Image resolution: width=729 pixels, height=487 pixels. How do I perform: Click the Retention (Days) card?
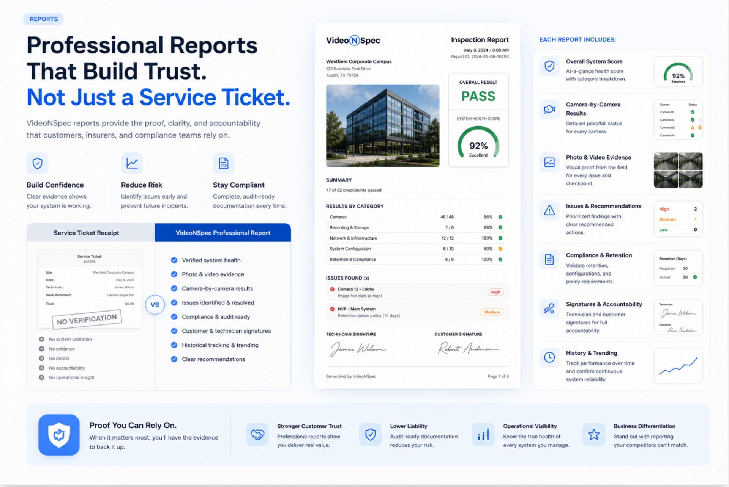coord(678,268)
